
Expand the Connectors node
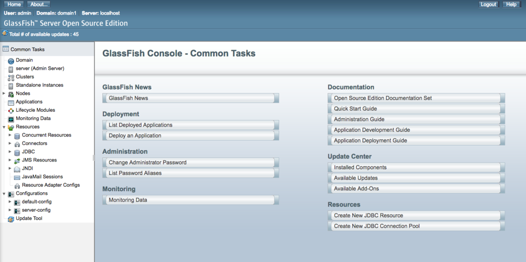click(x=10, y=143)
